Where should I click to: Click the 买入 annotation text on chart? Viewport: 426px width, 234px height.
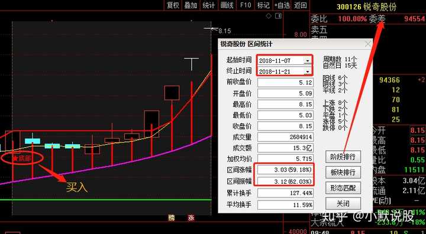[x=77, y=187]
